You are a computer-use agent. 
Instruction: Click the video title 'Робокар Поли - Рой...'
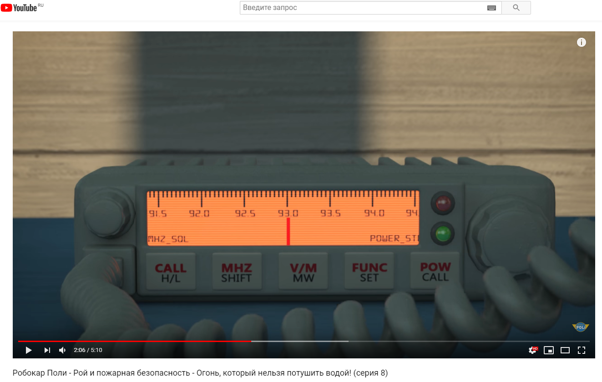pos(200,373)
